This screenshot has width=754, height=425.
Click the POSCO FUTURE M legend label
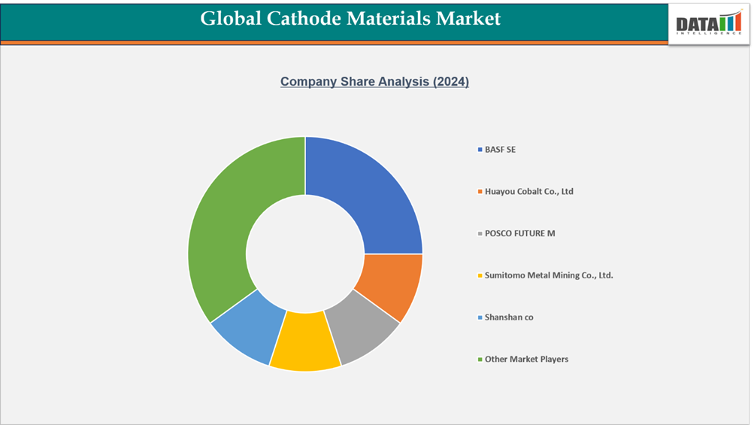pos(519,233)
